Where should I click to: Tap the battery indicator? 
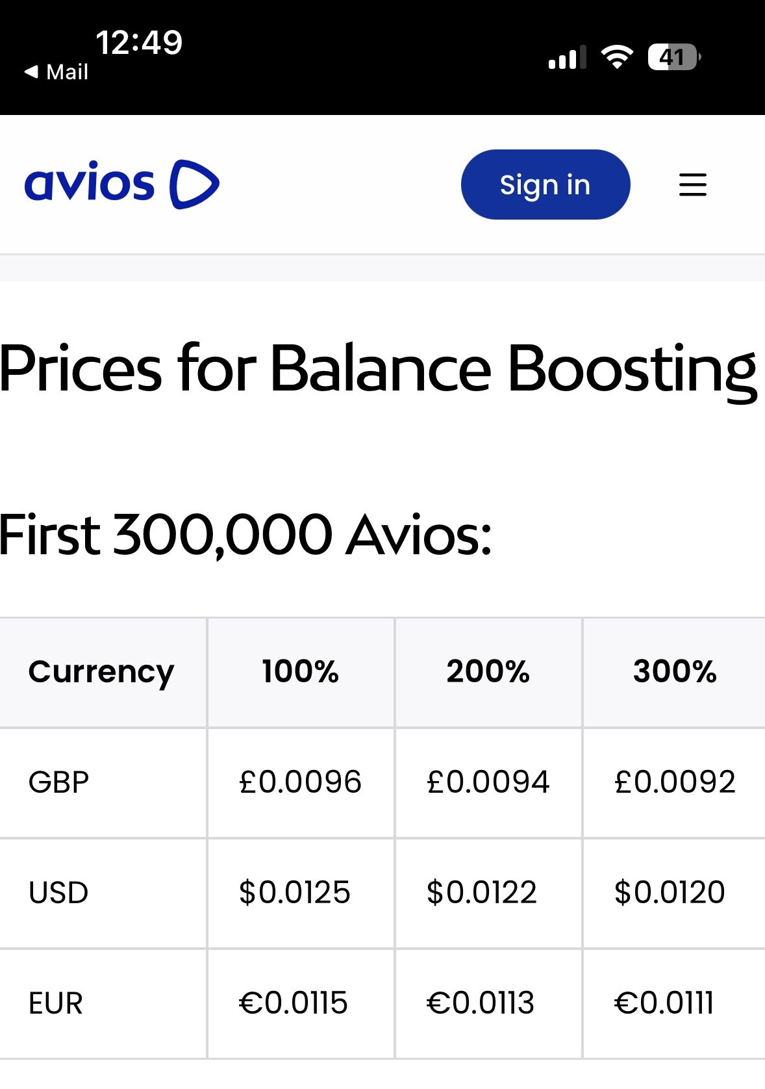tap(673, 57)
